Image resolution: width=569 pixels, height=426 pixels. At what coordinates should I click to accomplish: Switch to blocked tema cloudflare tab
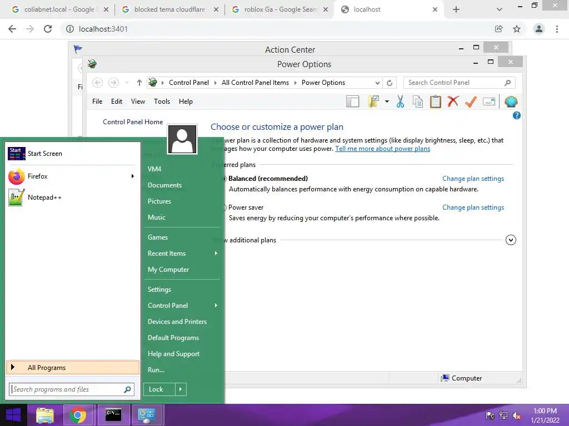[x=170, y=9]
